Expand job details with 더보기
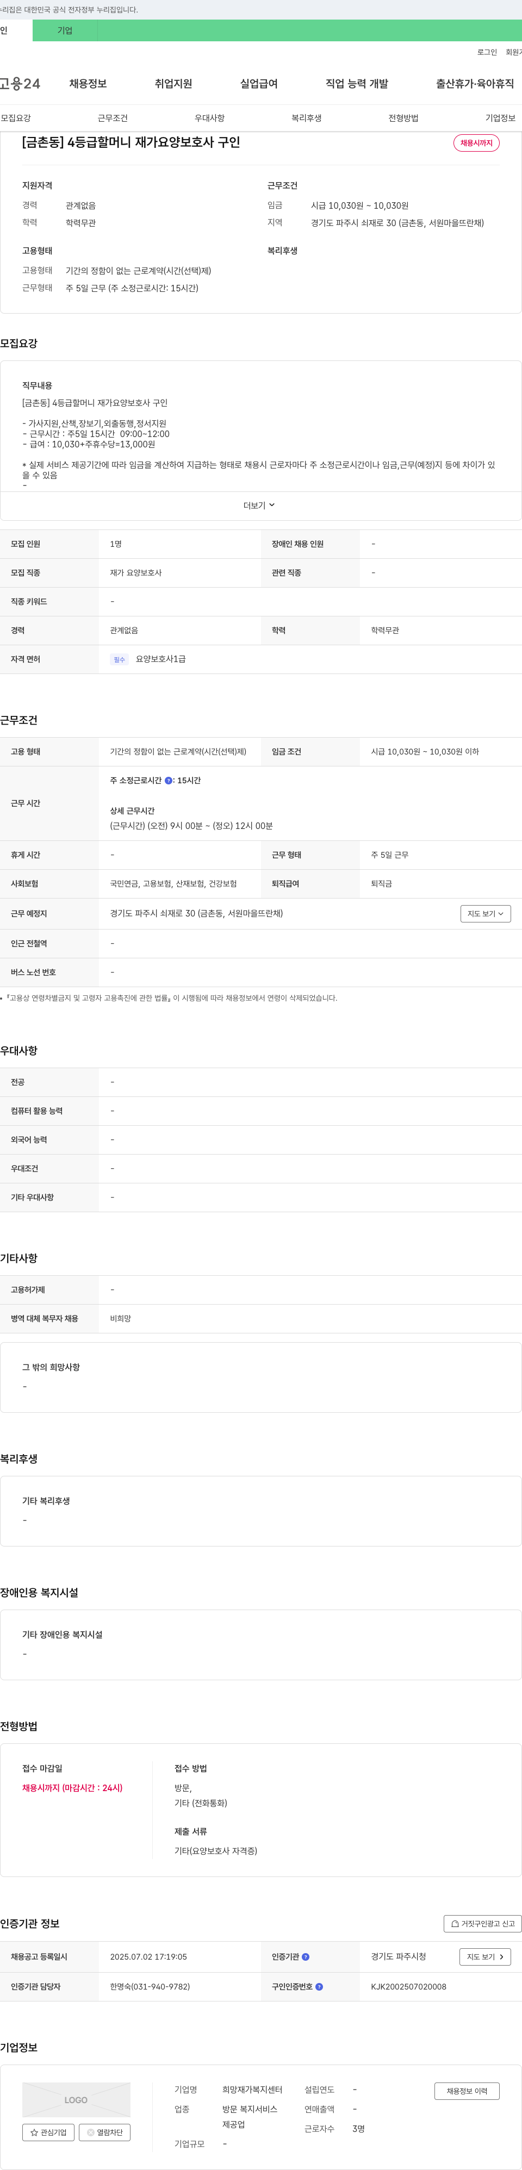Viewport: 522px width, 2170px height. 260,506
